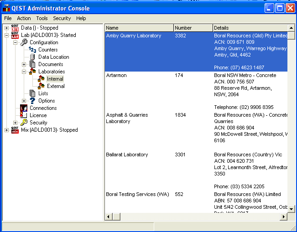Click the Options question mark icon
The width and height of the screenshot is (297, 232).
pos(32,101)
